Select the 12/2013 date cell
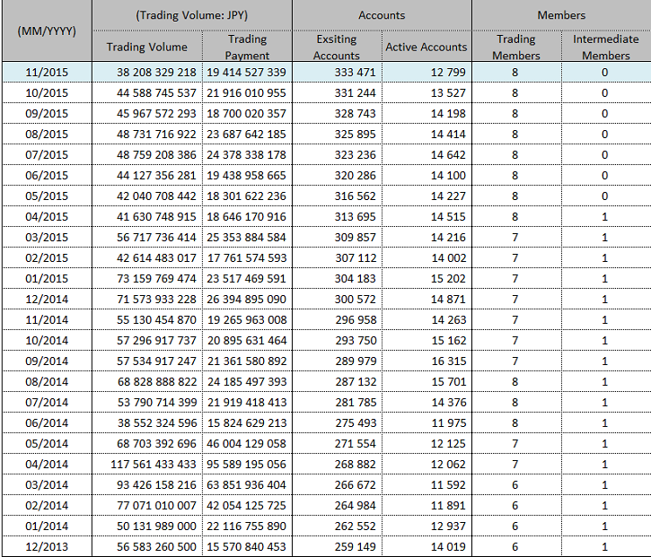The height and width of the screenshot is (557, 651). tap(47, 546)
